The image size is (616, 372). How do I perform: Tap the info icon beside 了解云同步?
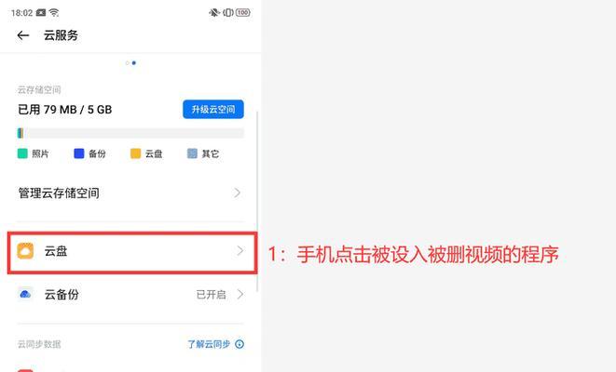[240, 344]
